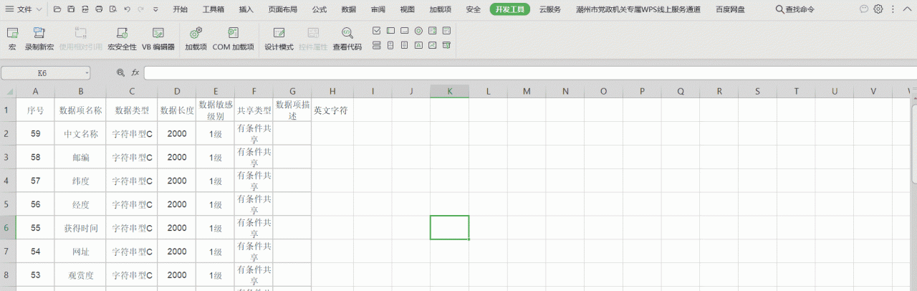Insert an option button control
917x291 pixels.
[x=418, y=31]
